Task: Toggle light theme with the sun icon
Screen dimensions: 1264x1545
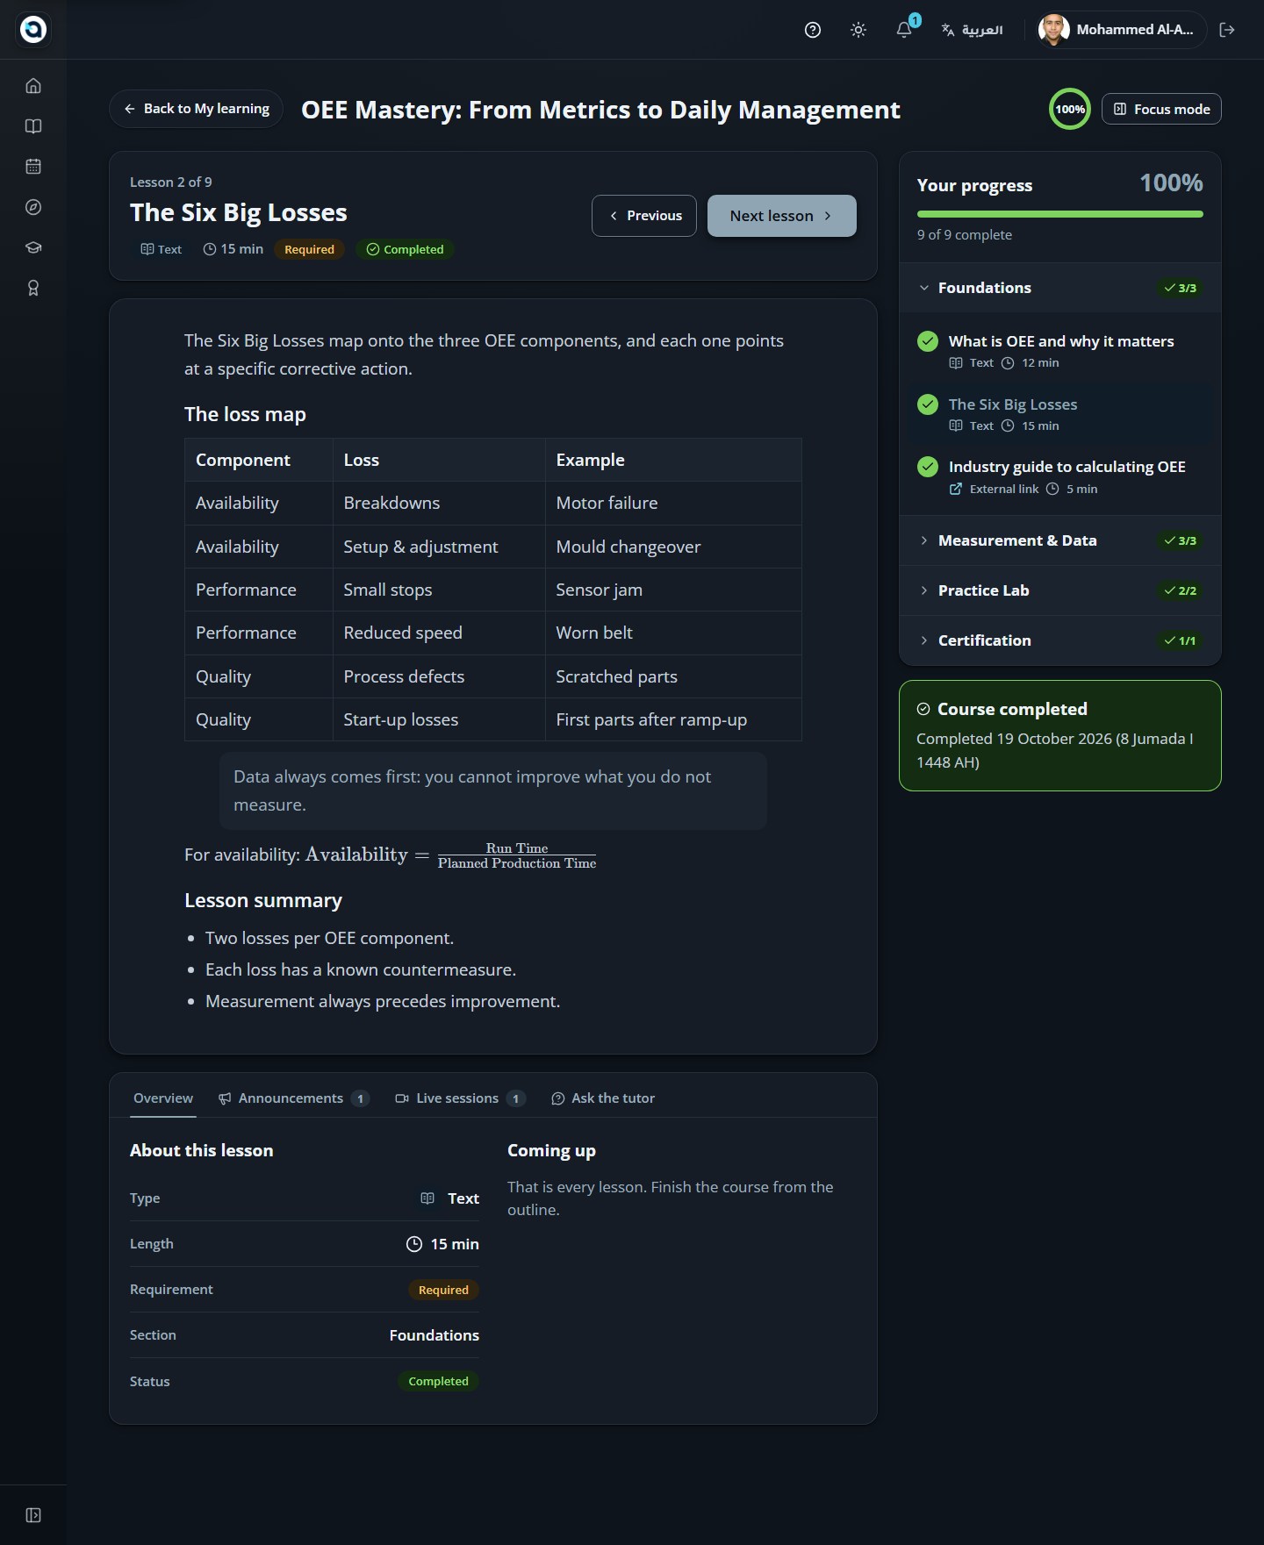Action: point(858,30)
